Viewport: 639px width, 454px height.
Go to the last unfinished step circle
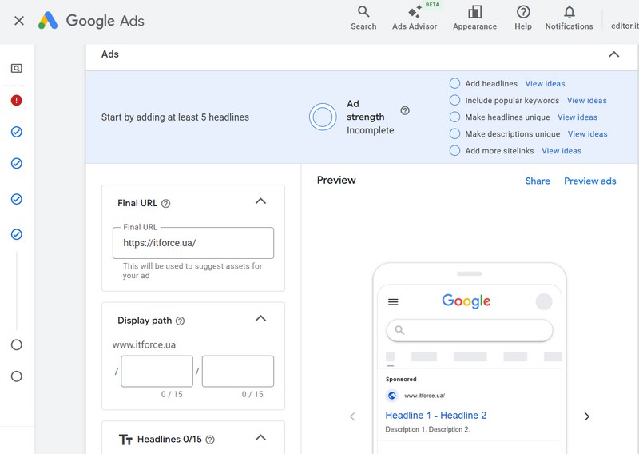(16, 376)
